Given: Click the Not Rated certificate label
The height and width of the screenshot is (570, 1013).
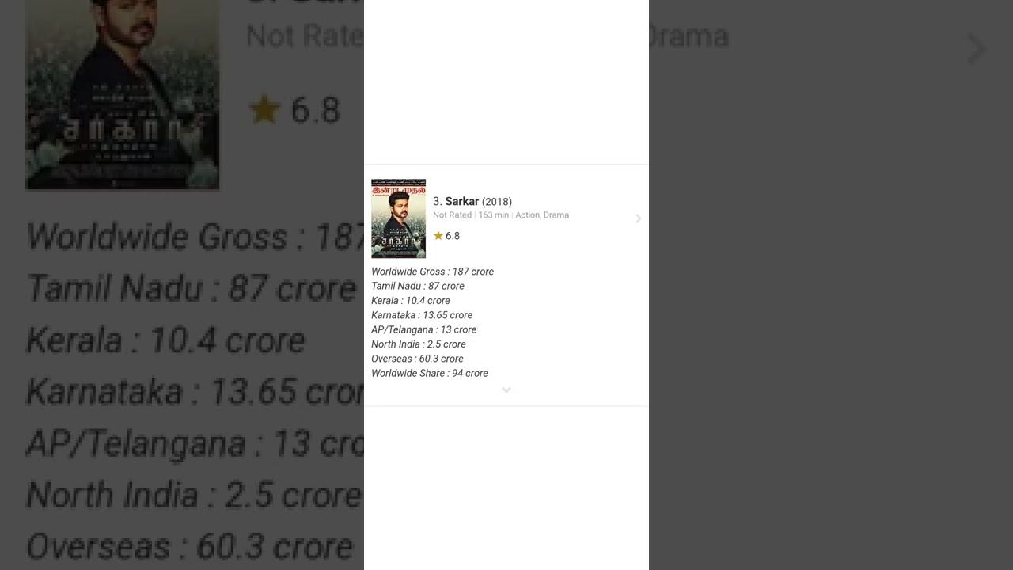Looking at the screenshot, I should [452, 215].
